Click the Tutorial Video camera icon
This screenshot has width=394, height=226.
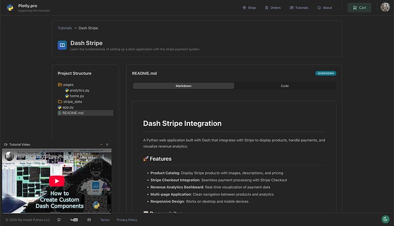point(6,144)
